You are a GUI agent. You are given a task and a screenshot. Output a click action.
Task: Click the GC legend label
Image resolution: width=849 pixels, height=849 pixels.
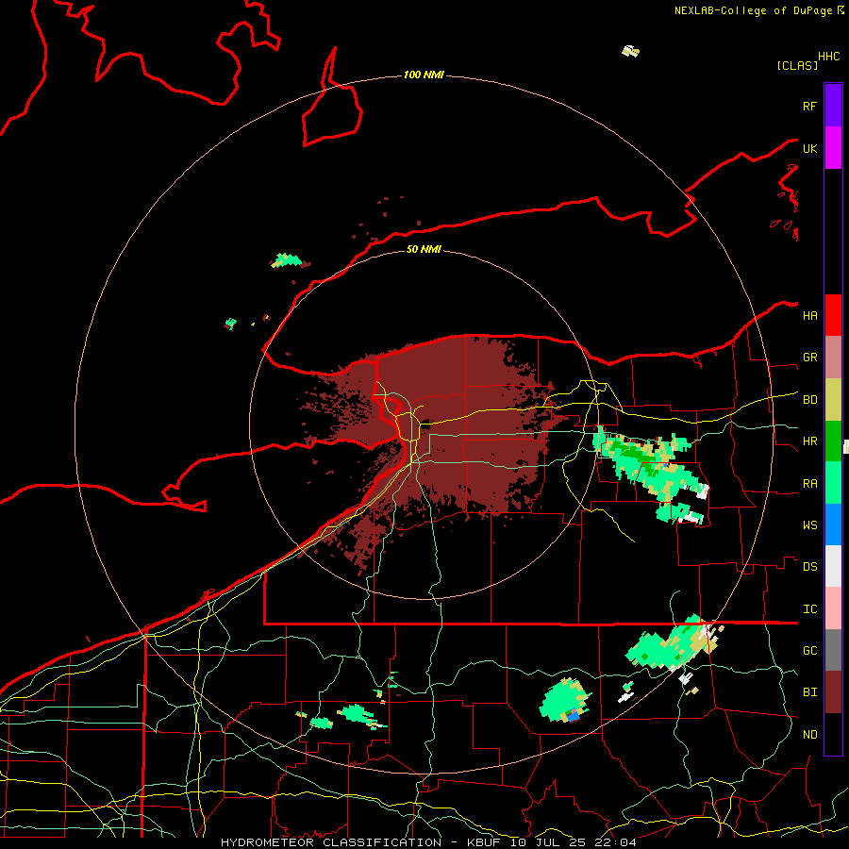click(x=809, y=651)
